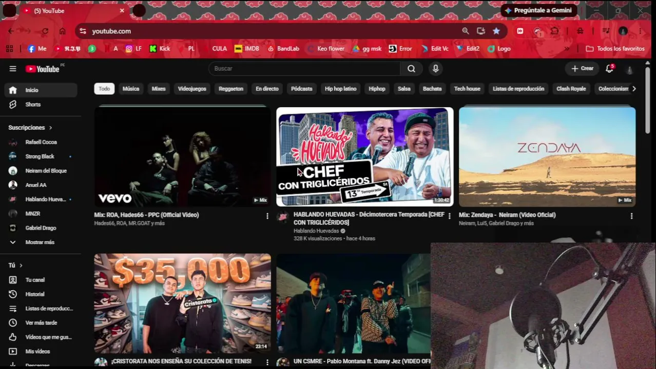Open the notifications bell
Image resolution: width=656 pixels, height=369 pixels.
pyautogui.click(x=609, y=69)
